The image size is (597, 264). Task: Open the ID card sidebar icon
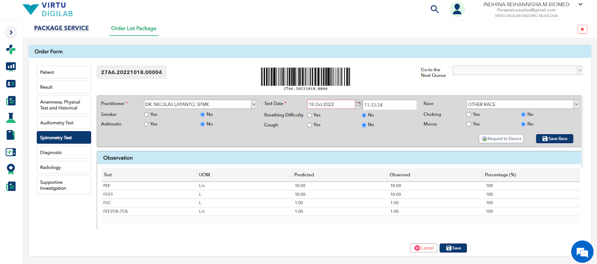pos(11,84)
